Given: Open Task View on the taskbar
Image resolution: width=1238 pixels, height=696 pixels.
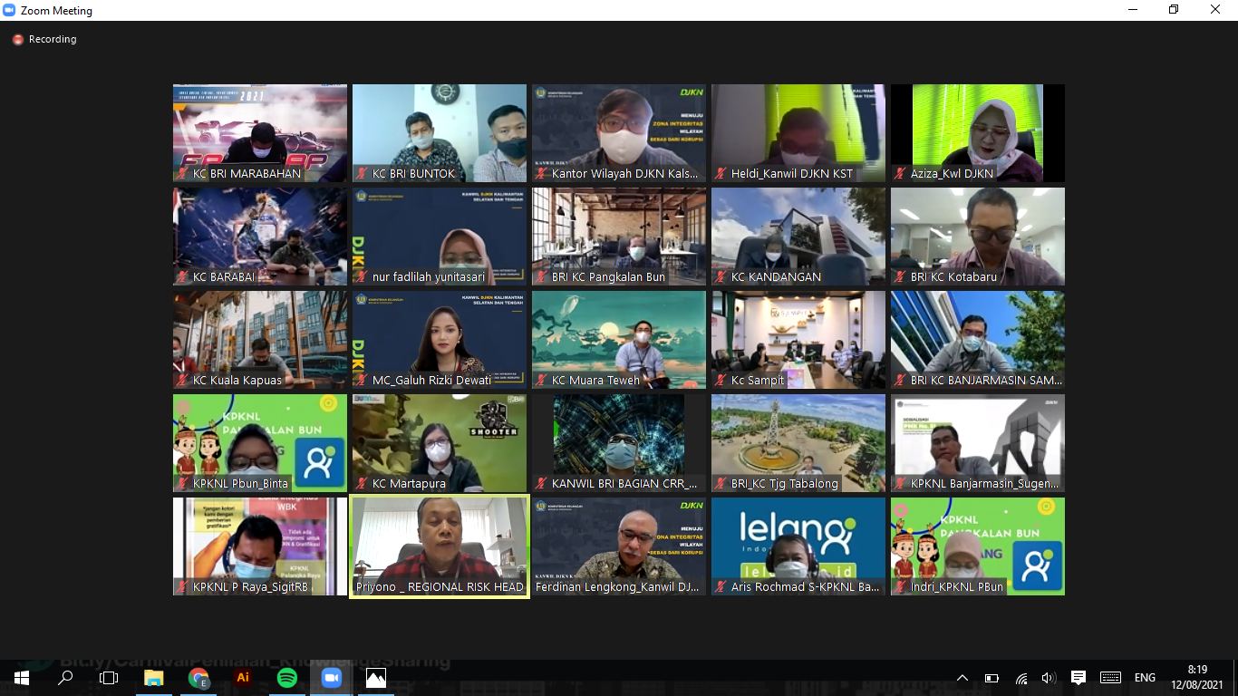Looking at the screenshot, I should click(x=109, y=678).
